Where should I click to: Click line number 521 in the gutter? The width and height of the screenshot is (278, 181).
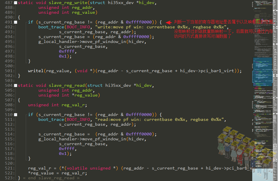[x=9, y=168]
